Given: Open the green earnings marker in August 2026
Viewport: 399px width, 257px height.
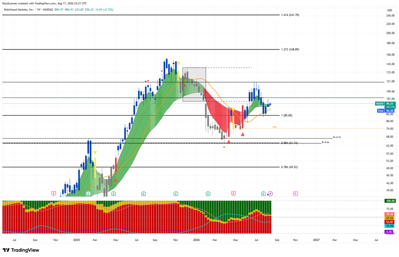Looking at the screenshot, I should coord(263,193).
